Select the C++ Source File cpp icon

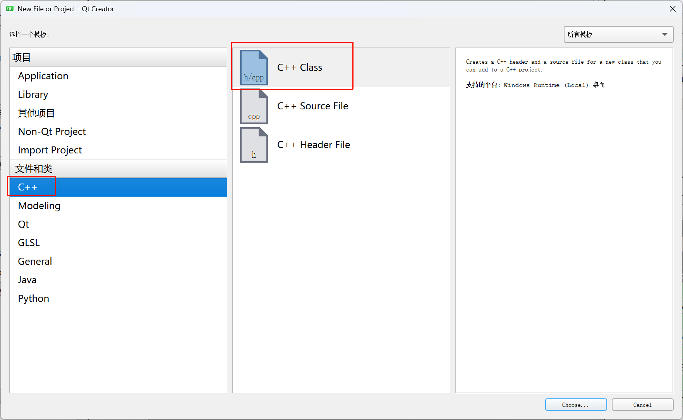coord(254,106)
